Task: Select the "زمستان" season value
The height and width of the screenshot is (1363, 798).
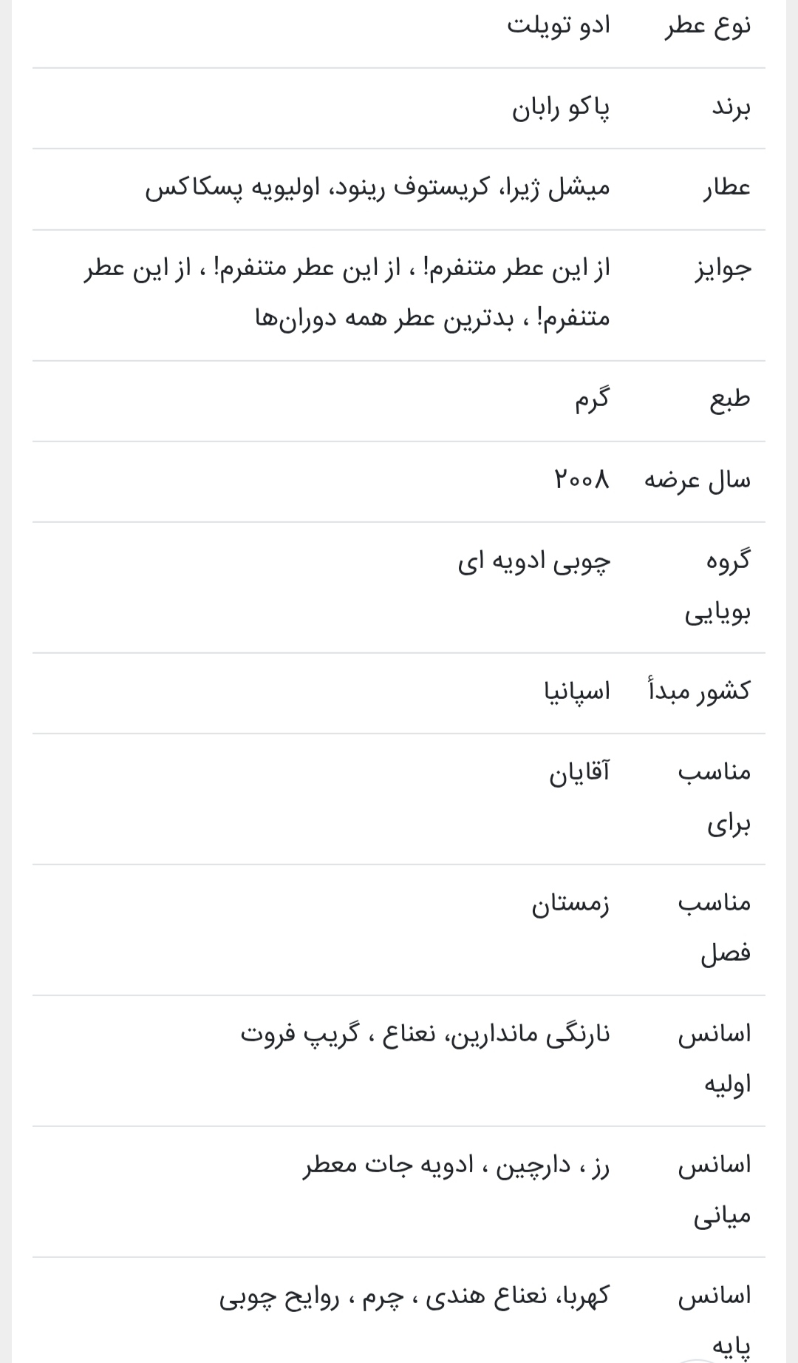Action: pos(570,904)
